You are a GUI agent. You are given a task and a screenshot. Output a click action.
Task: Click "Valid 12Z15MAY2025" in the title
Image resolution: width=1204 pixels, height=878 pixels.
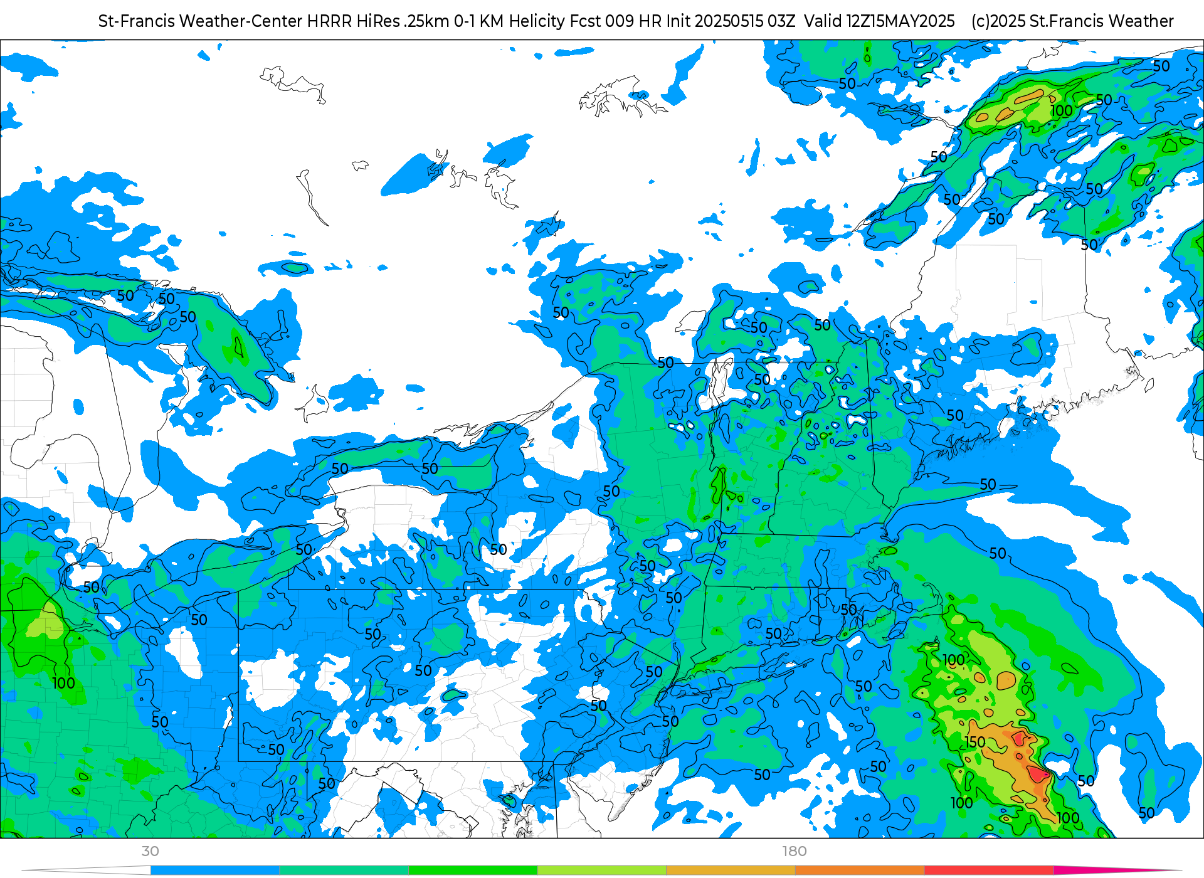click(x=879, y=21)
